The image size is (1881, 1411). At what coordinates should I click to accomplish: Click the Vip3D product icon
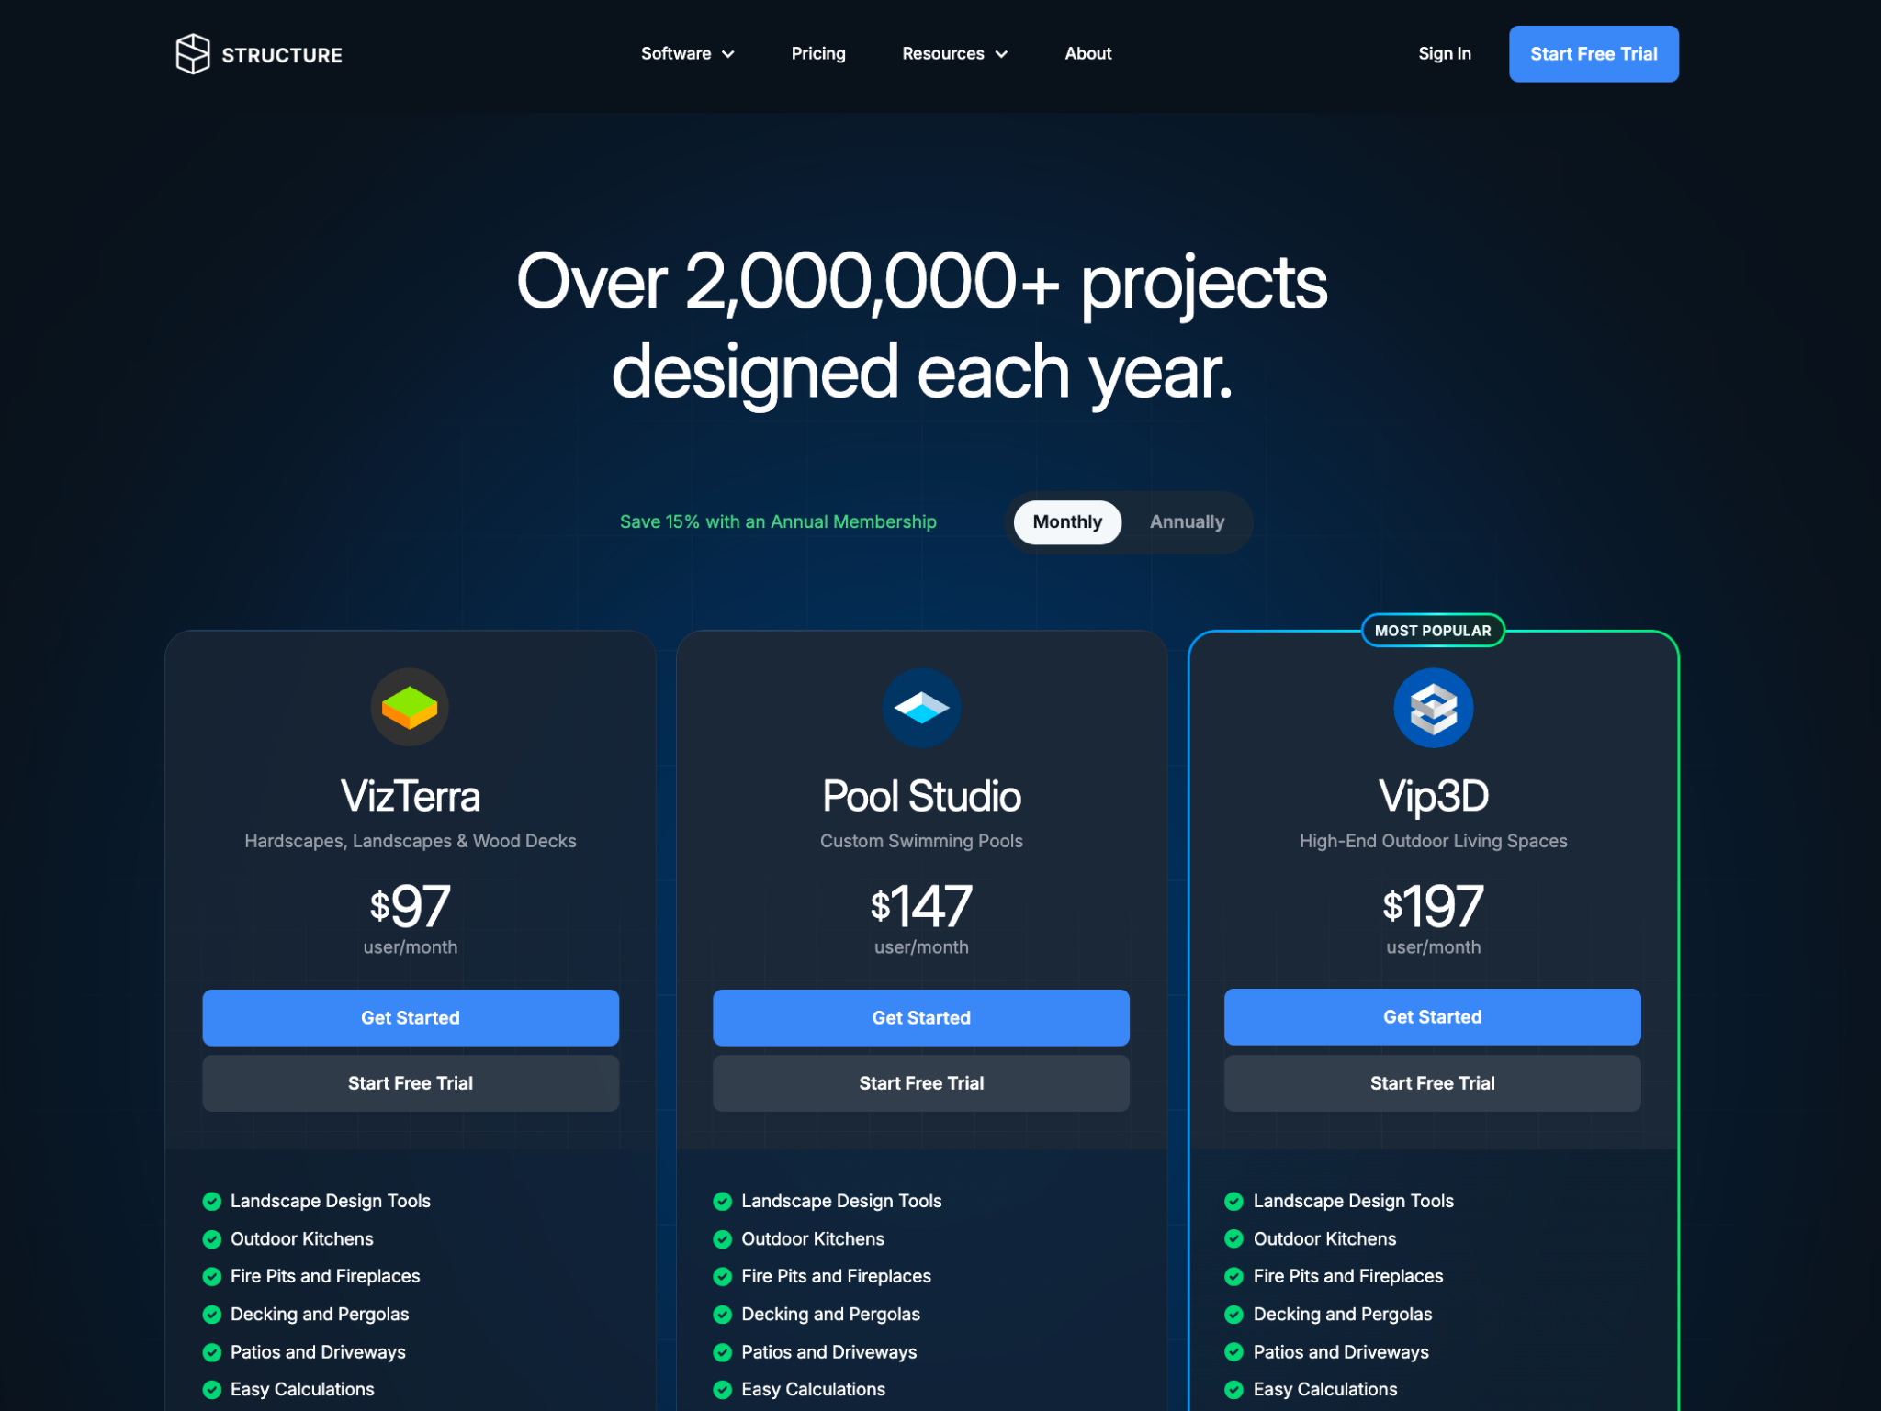tap(1433, 707)
